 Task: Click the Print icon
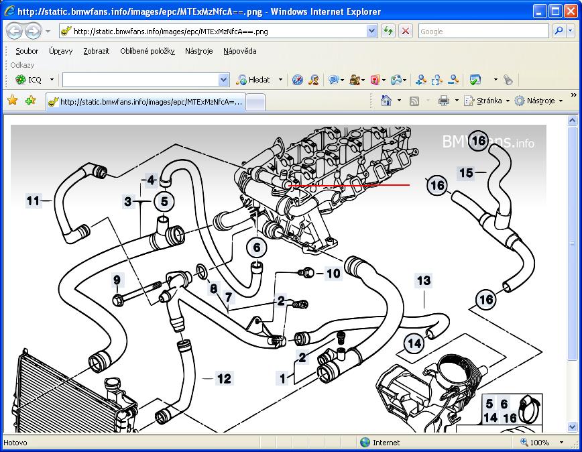click(443, 101)
